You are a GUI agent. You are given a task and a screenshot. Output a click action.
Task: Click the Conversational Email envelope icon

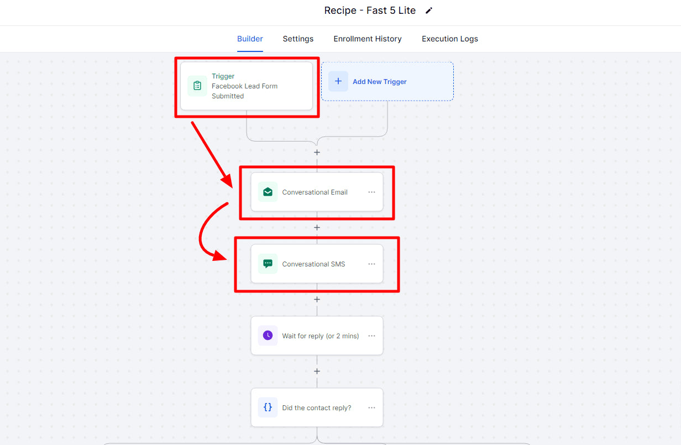click(268, 192)
